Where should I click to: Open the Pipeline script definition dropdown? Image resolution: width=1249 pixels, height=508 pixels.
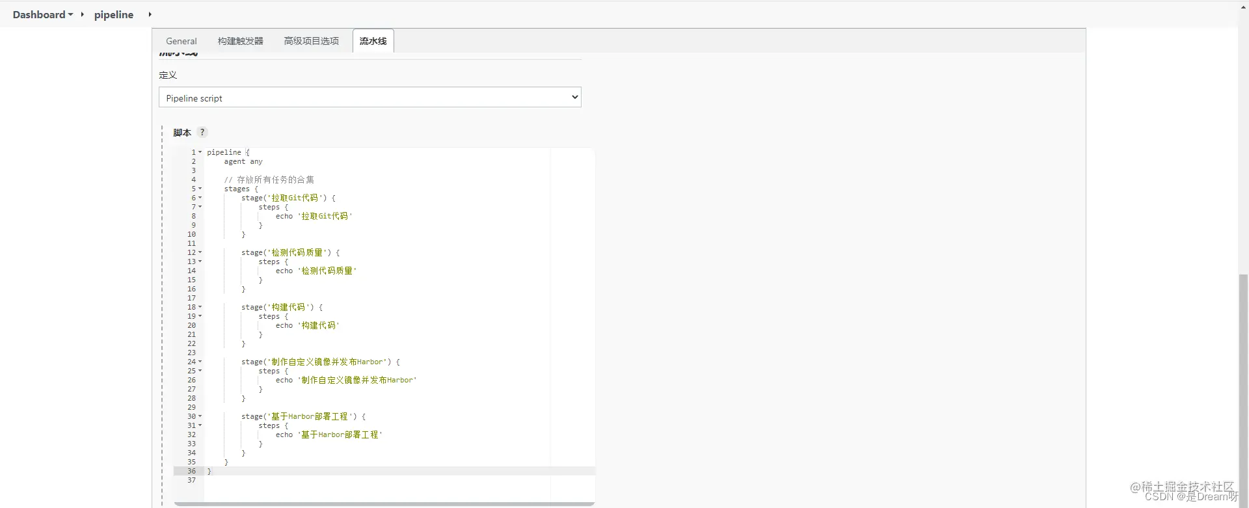coord(369,98)
